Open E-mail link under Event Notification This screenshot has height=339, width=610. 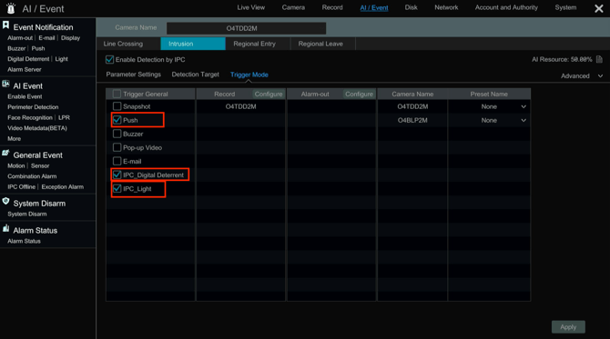[x=46, y=38]
